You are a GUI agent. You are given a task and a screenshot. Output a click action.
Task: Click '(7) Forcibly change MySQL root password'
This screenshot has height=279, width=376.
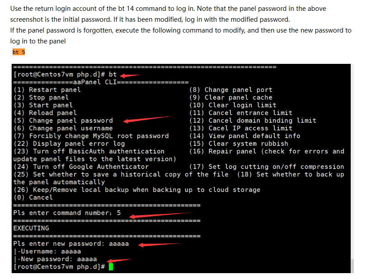pyautogui.click(x=91, y=136)
